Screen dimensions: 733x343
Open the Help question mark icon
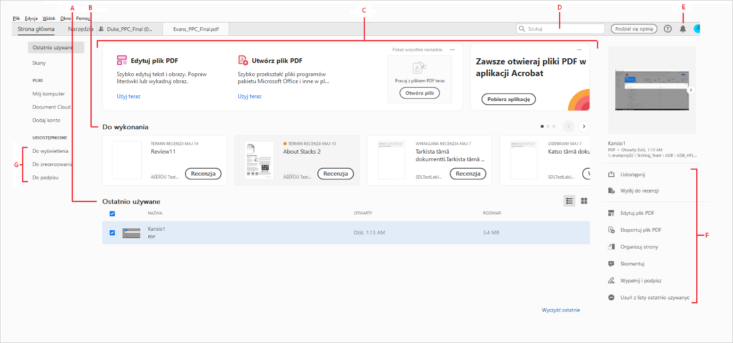tap(668, 29)
